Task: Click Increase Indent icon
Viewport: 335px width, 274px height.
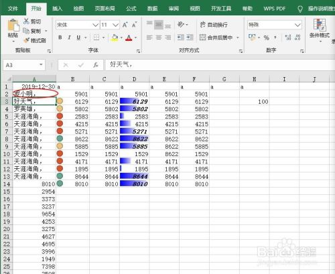Action: click(x=190, y=38)
